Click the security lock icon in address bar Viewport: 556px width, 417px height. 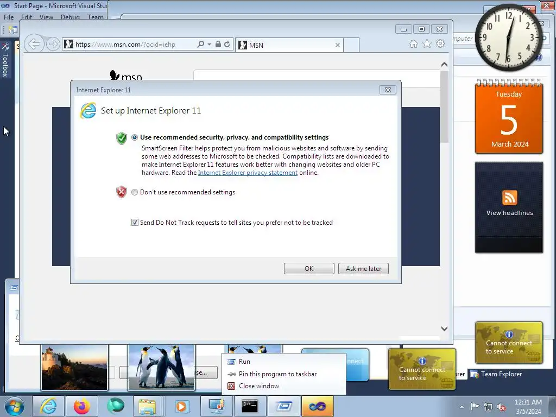218,45
